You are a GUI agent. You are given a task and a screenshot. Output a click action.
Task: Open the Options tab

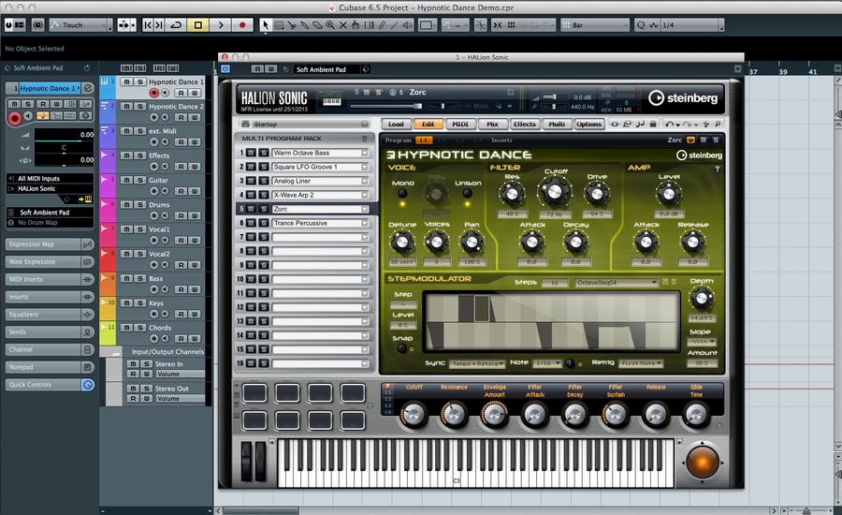(x=589, y=125)
